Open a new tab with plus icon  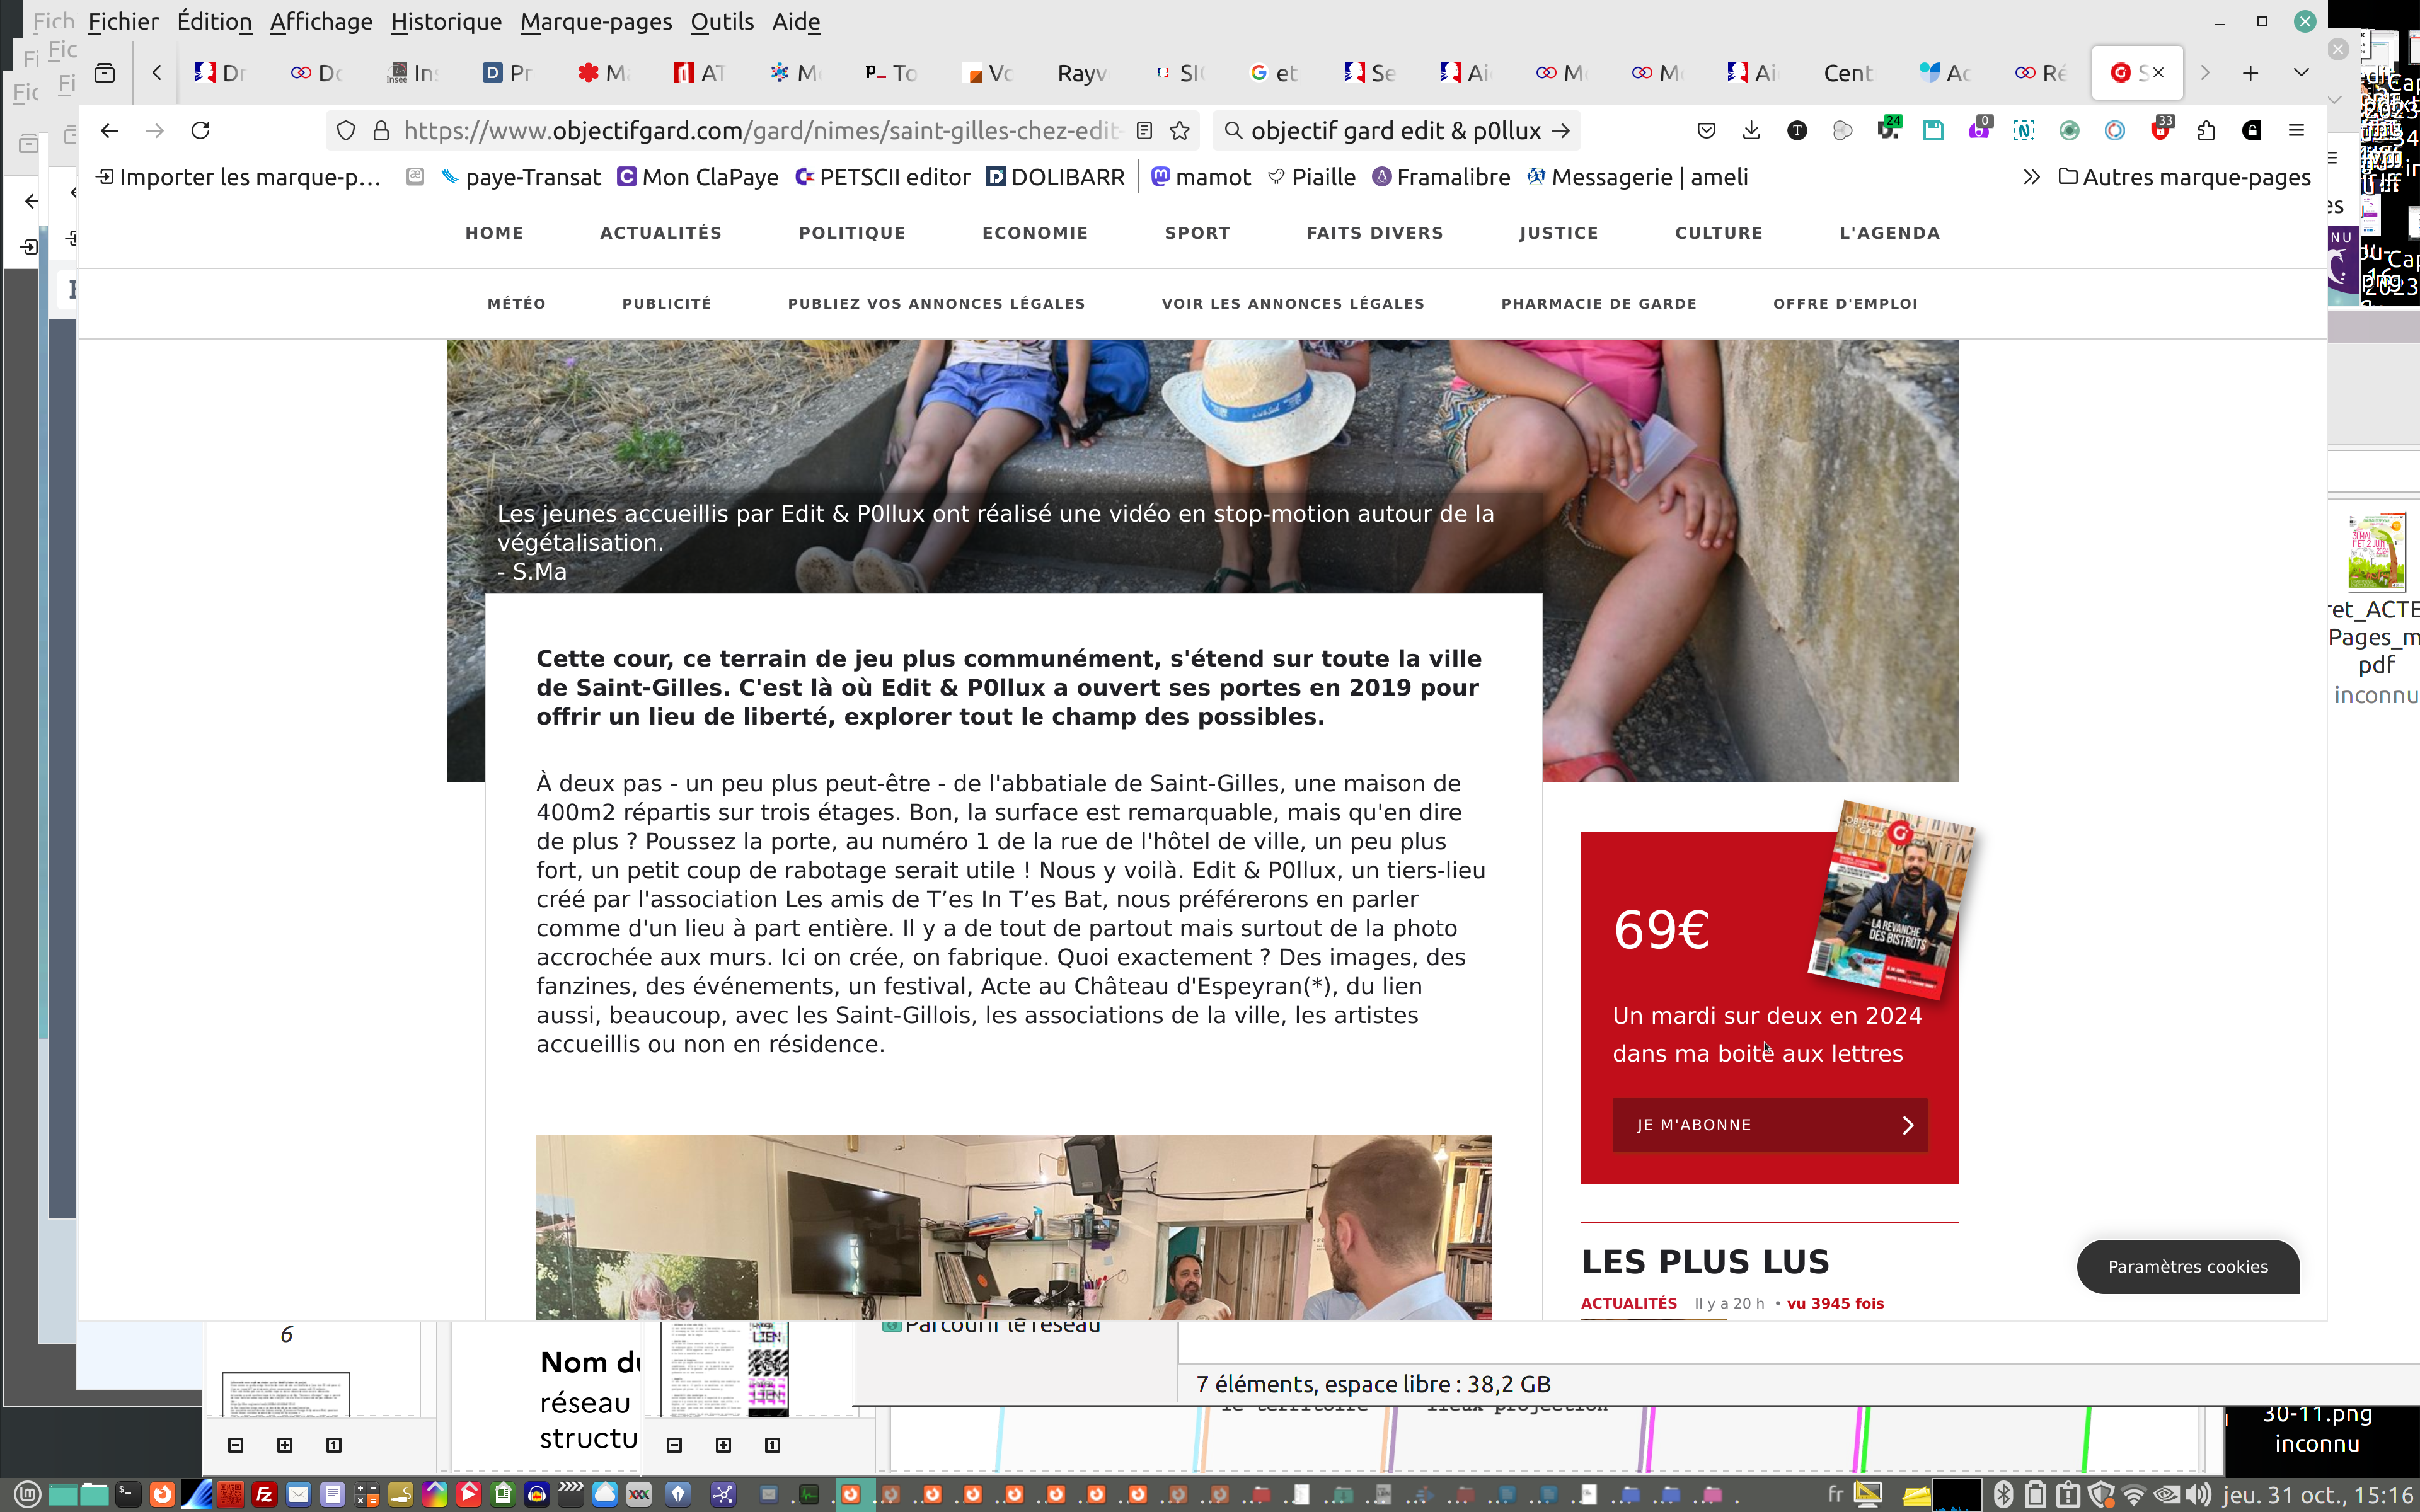2250,73
